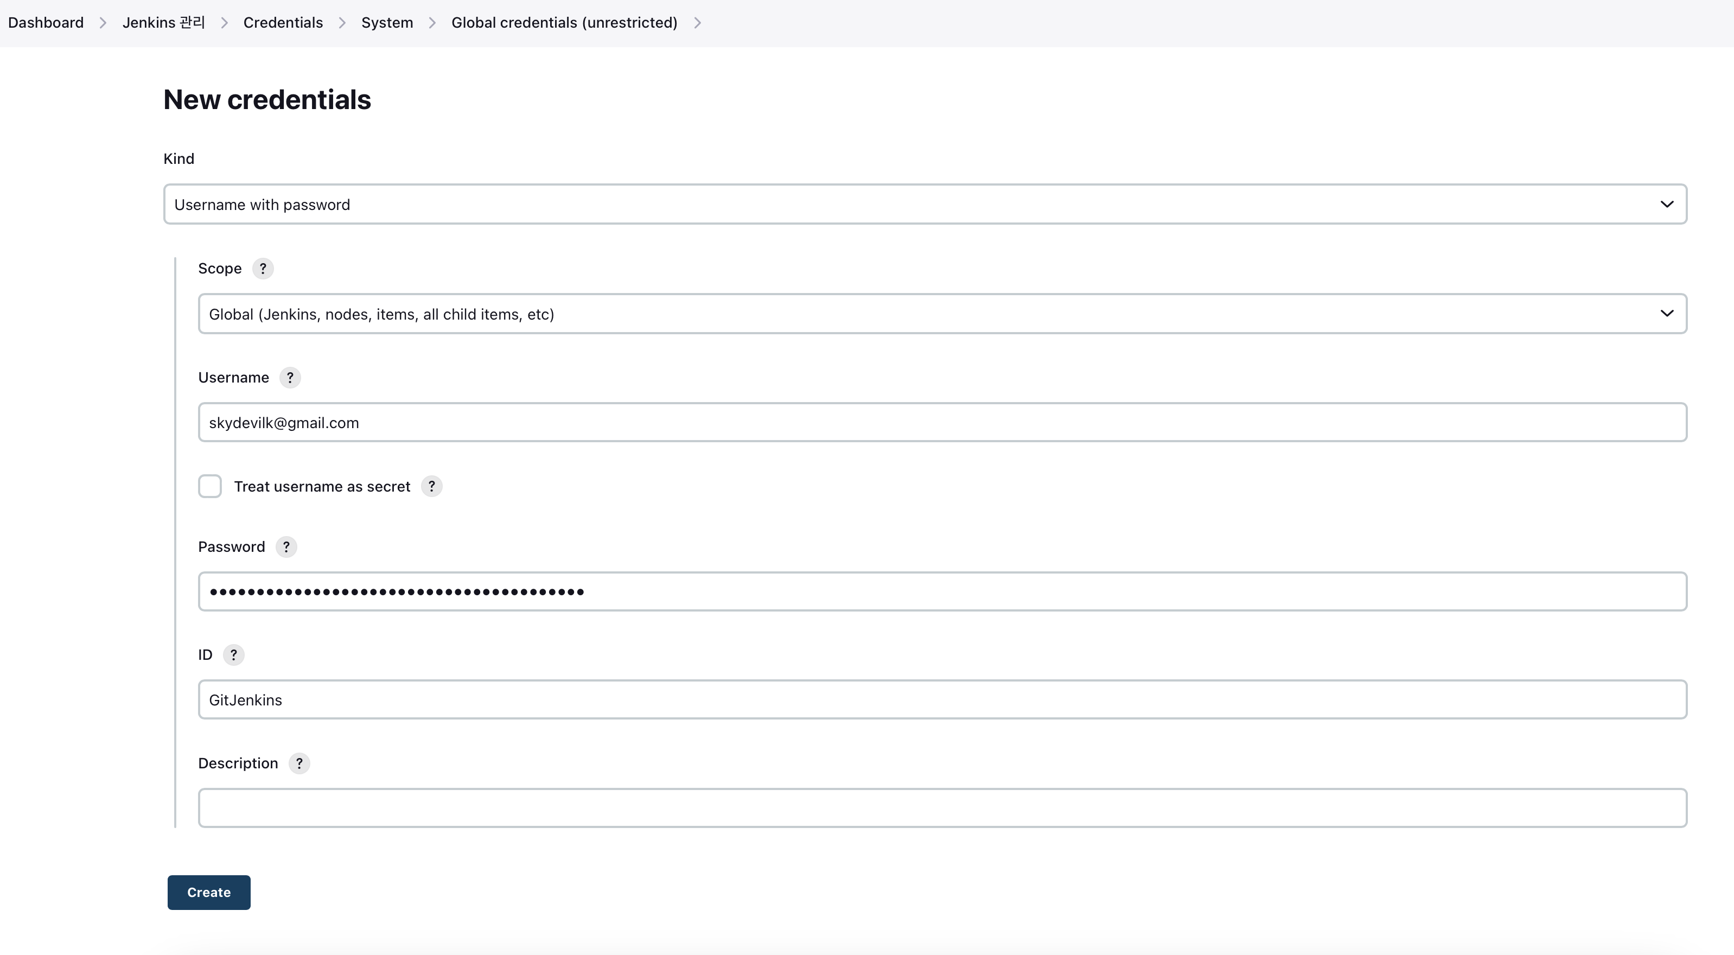This screenshot has height=955, width=1734.
Task: Click the Description help question-mark icon
Action: (299, 763)
